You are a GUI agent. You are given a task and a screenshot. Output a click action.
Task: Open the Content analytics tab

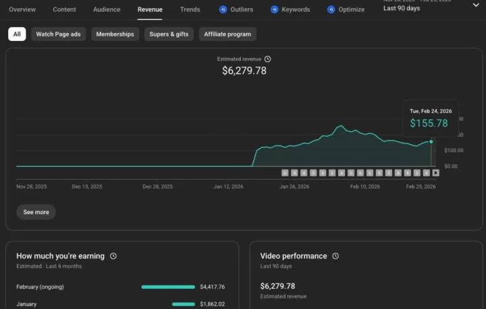click(64, 9)
